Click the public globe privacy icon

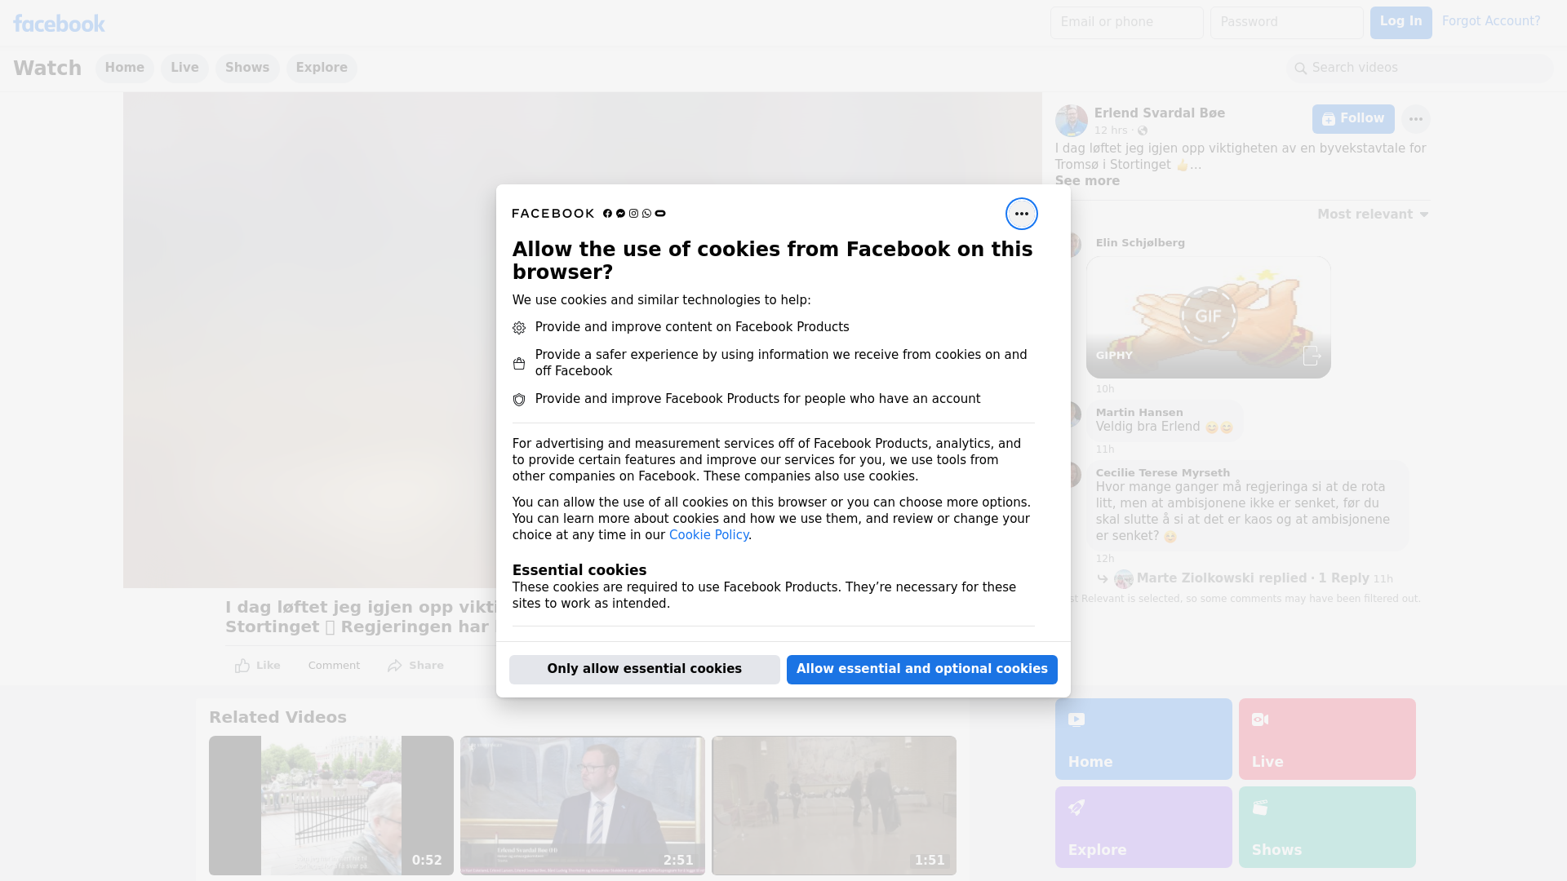[x=1143, y=131]
